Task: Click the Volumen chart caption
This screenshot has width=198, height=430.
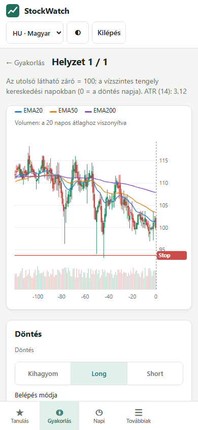Action: [71, 123]
